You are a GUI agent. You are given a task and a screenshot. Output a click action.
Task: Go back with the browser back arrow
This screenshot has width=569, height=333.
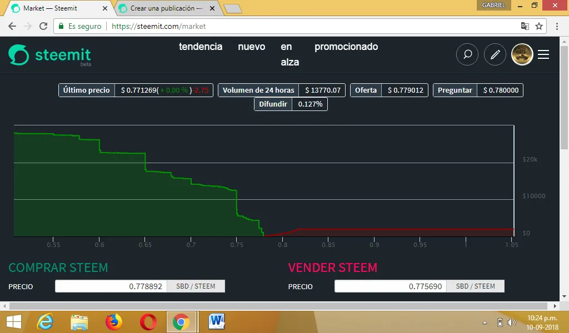[12, 26]
